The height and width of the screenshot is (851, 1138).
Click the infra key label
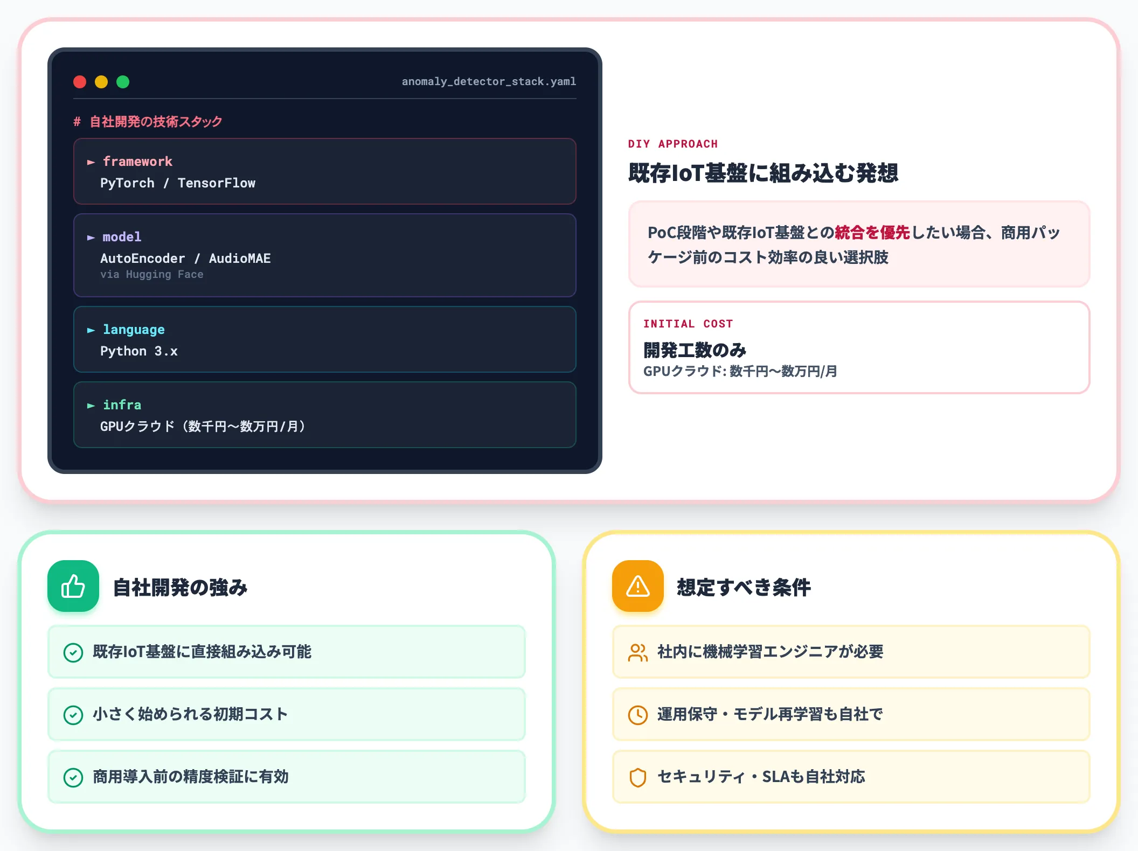coord(122,405)
